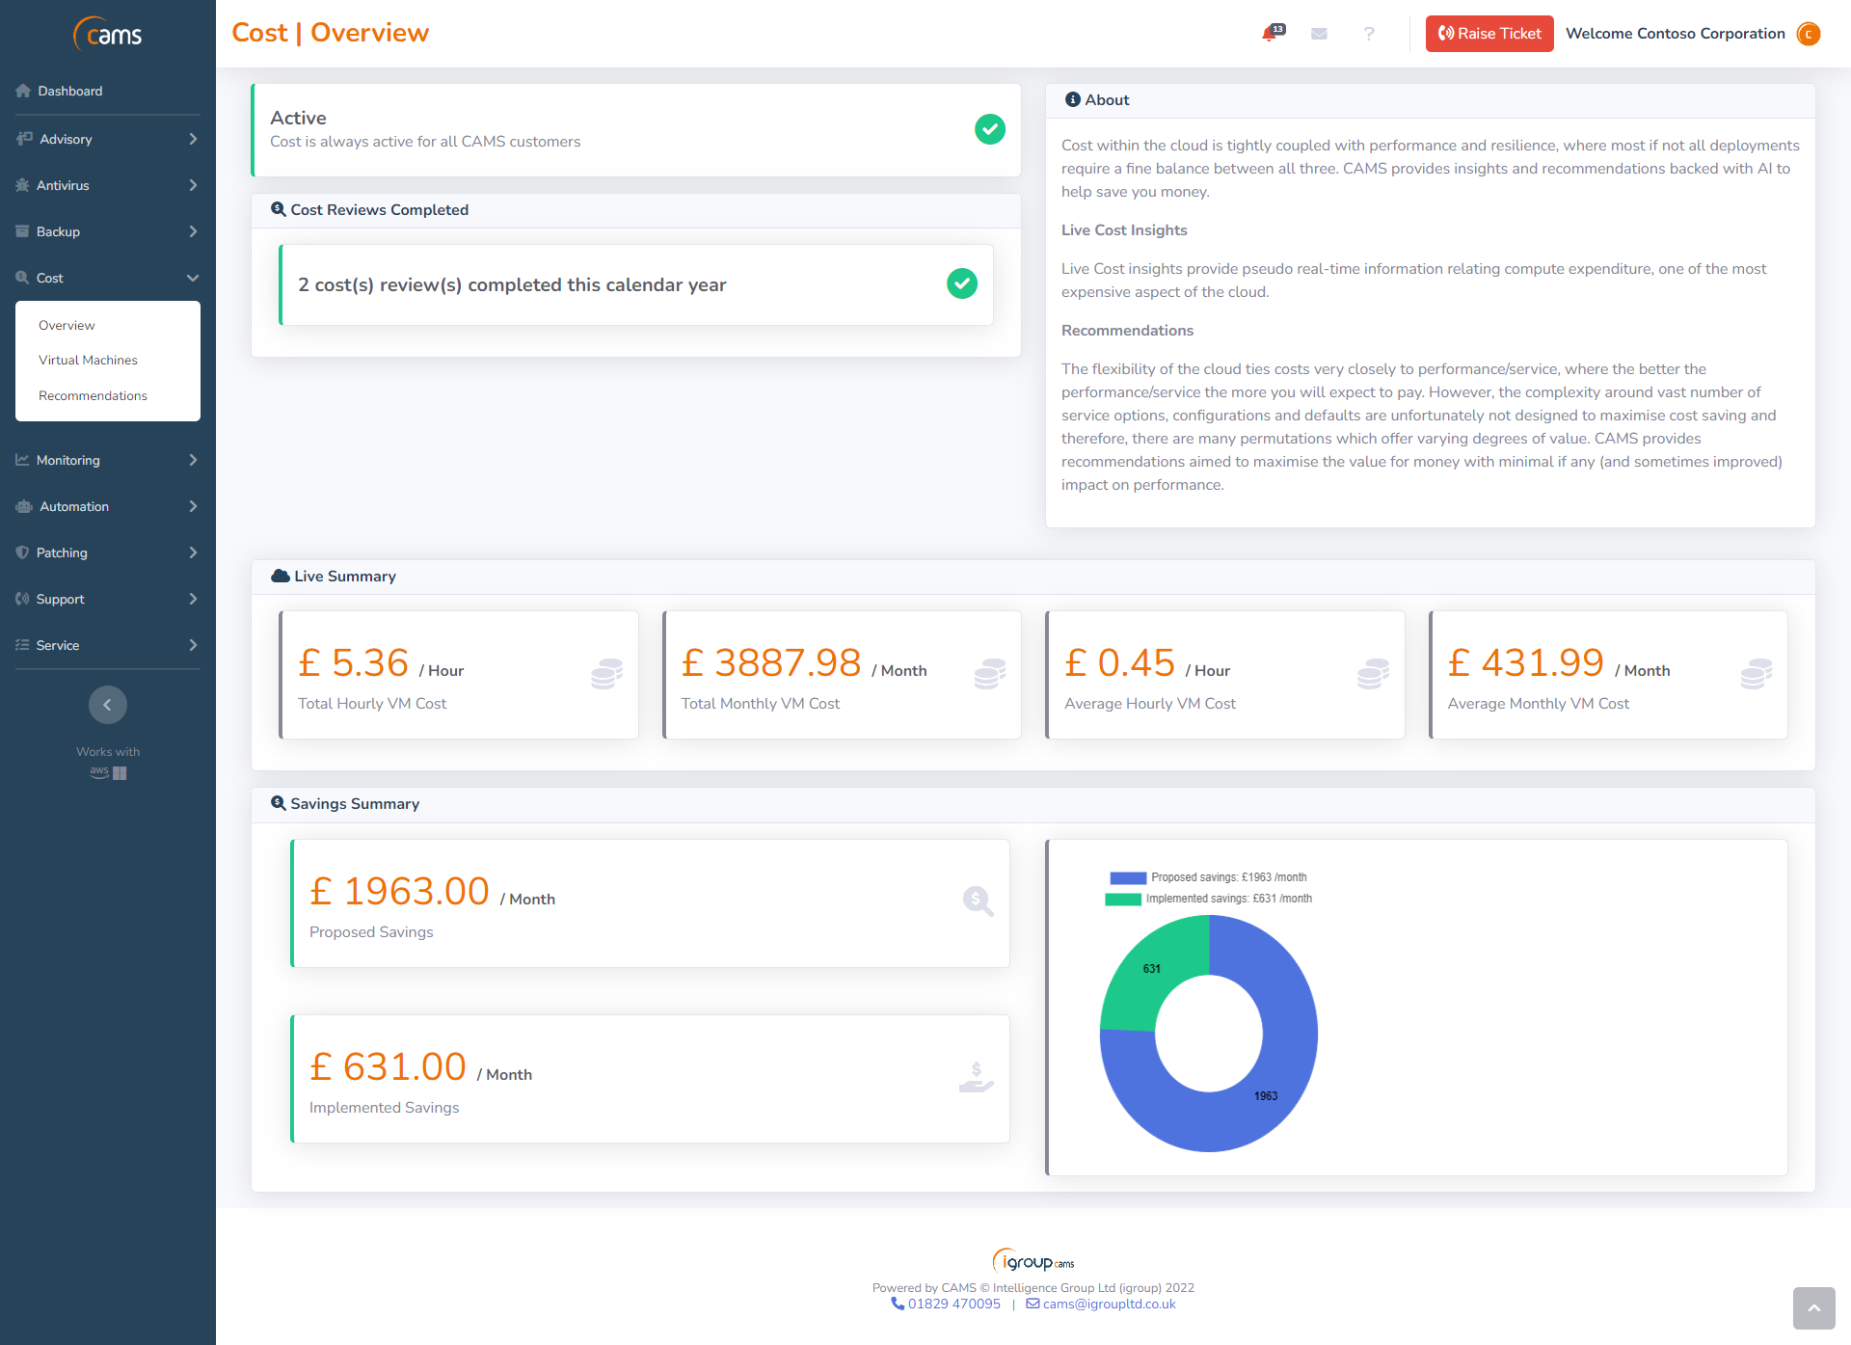Open Recommendations from the Cost menu
Viewport: 1851px width, 1345px height.
pos(93,395)
